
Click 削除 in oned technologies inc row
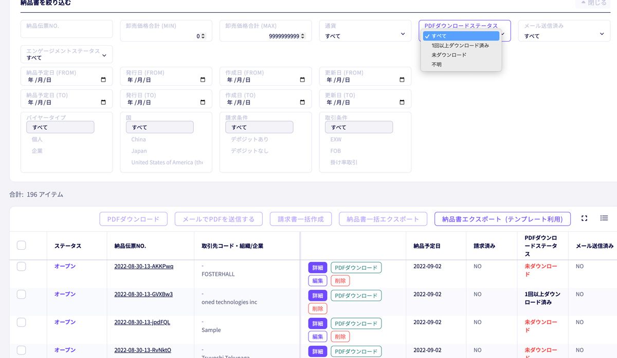point(318,309)
